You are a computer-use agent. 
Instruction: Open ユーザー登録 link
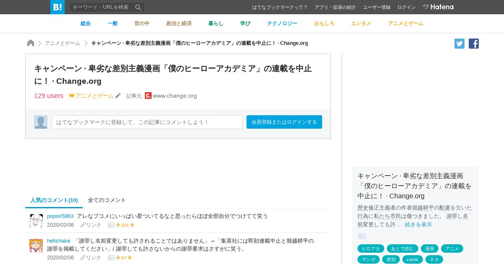coord(377,7)
